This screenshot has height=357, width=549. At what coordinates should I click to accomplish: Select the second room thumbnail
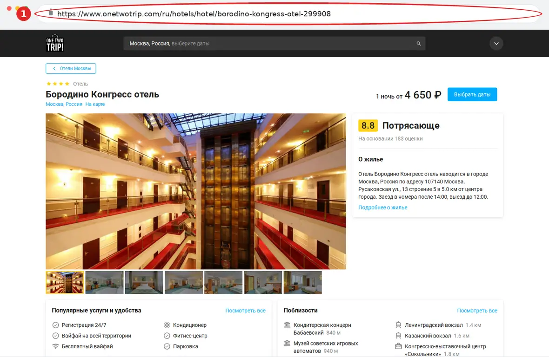[x=104, y=282]
